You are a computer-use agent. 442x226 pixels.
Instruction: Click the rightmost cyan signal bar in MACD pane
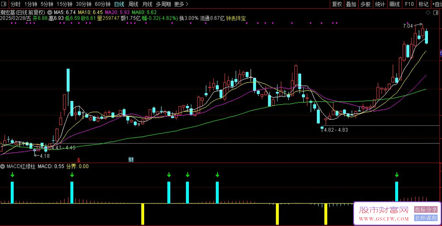click(397, 192)
